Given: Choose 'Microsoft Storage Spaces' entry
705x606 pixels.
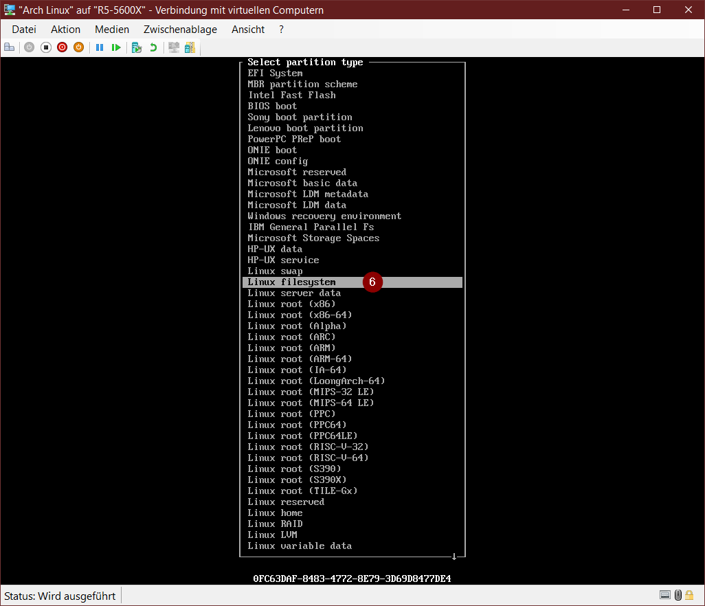Looking at the screenshot, I should coord(313,238).
